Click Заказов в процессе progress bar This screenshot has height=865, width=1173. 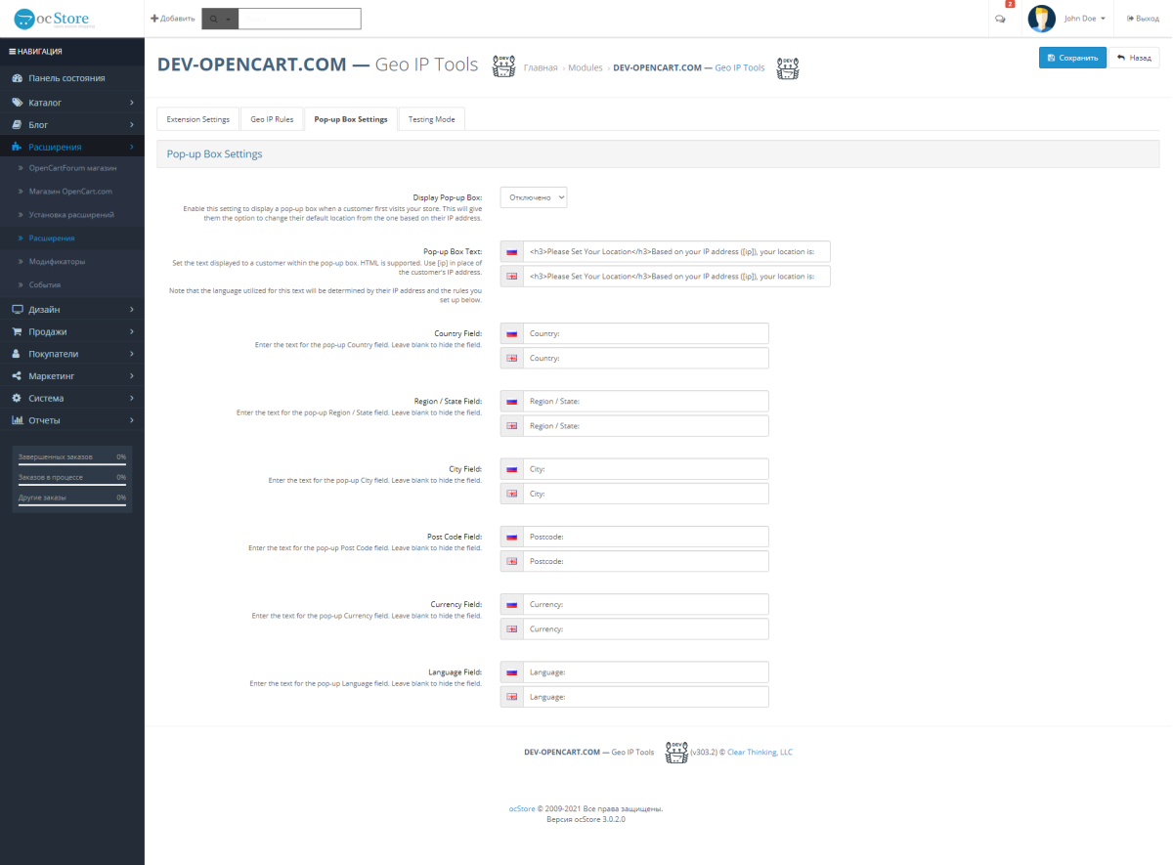tap(72, 485)
